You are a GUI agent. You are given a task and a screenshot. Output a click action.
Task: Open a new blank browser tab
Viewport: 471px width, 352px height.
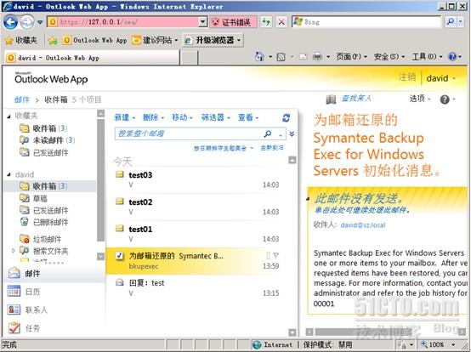pyautogui.click(x=189, y=58)
